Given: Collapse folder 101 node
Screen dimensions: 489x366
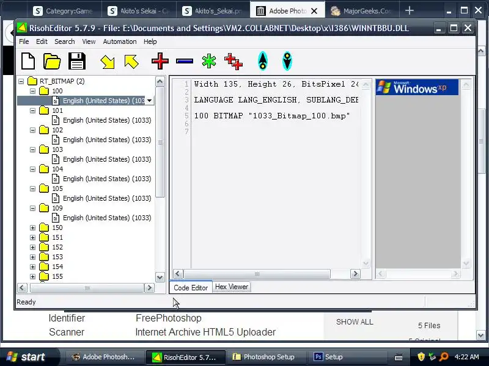Looking at the screenshot, I should 32,110.
